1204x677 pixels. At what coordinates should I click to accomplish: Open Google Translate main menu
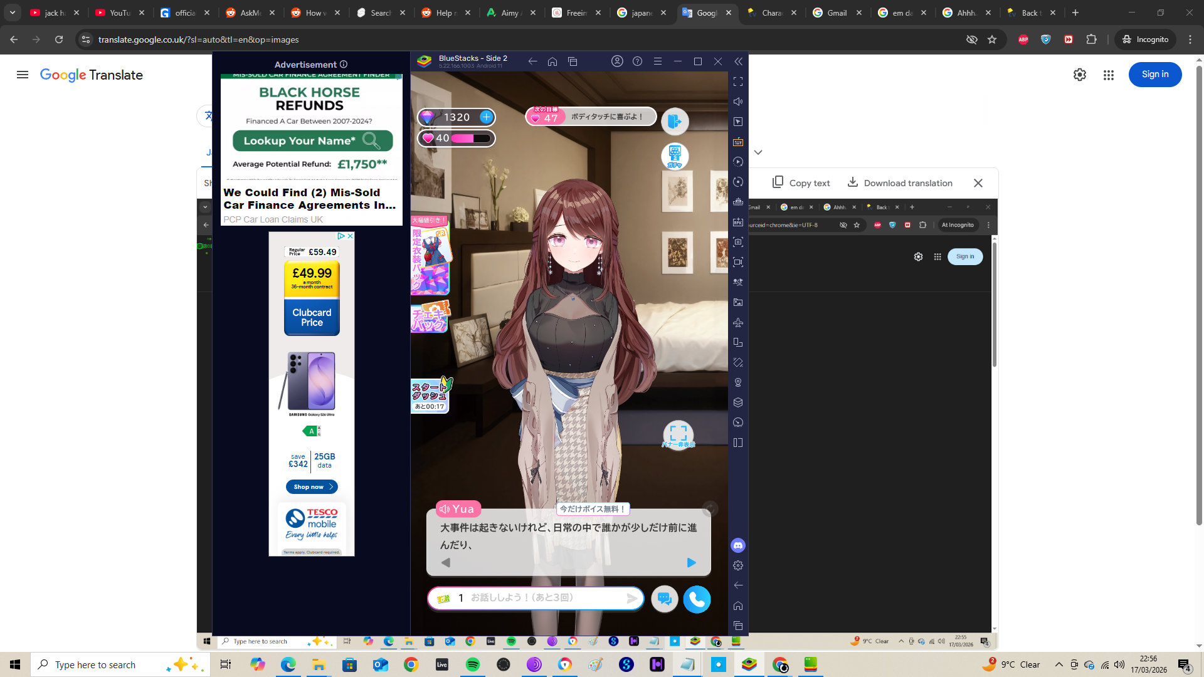coord(23,75)
